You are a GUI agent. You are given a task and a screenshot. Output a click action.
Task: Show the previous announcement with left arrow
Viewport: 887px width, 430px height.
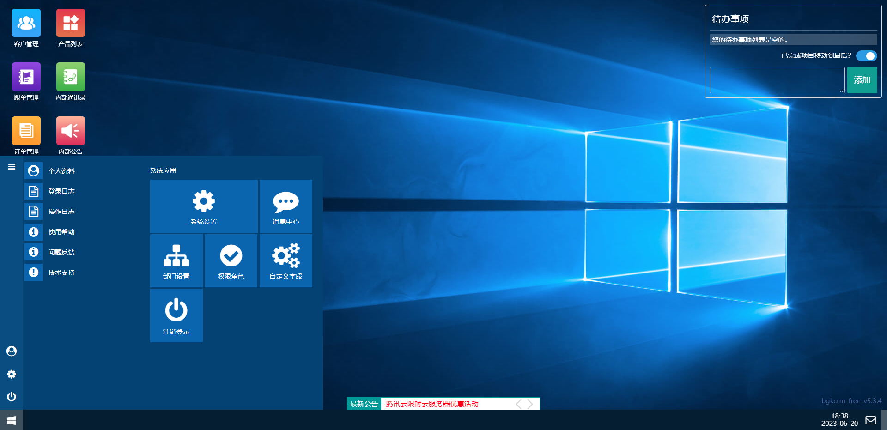[518, 404]
